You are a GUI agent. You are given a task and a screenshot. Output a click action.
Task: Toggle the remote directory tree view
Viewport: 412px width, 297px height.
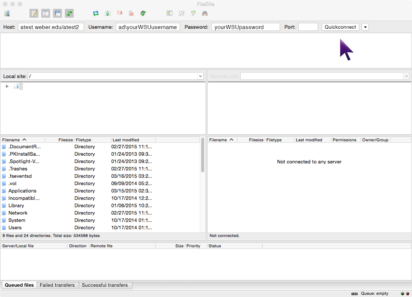(57, 14)
